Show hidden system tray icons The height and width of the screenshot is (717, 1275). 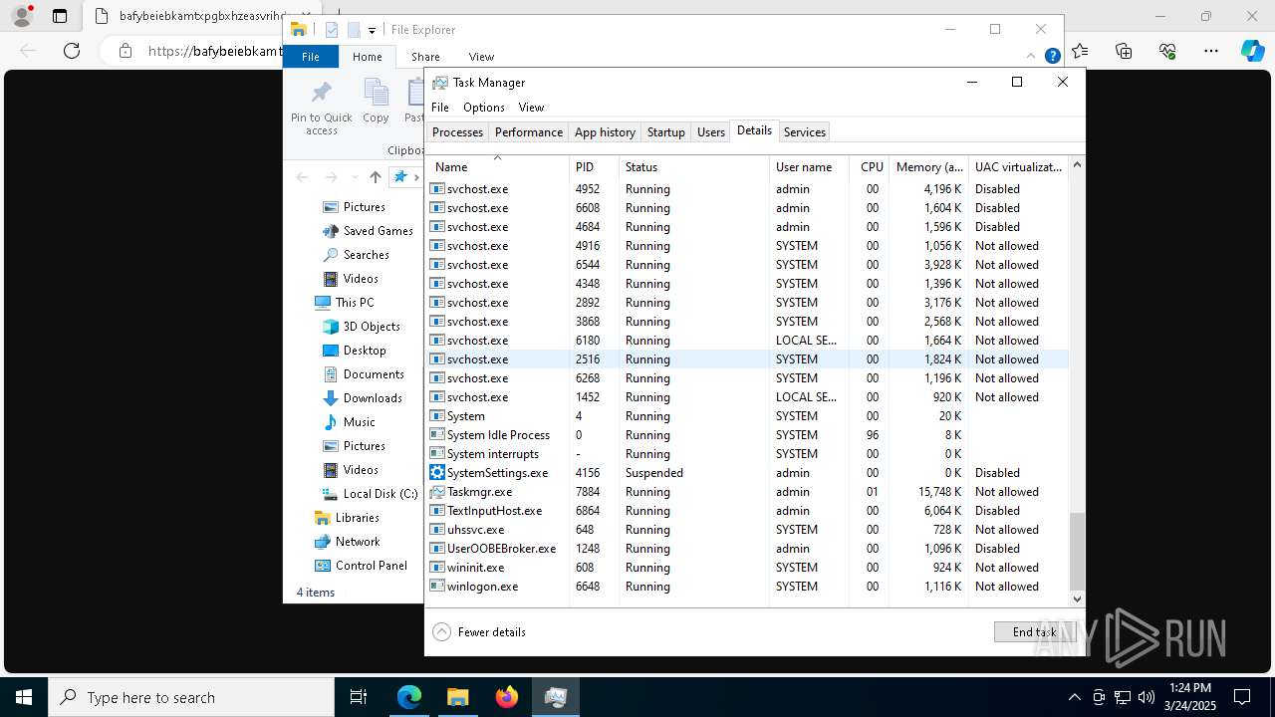pos(1074,697)
